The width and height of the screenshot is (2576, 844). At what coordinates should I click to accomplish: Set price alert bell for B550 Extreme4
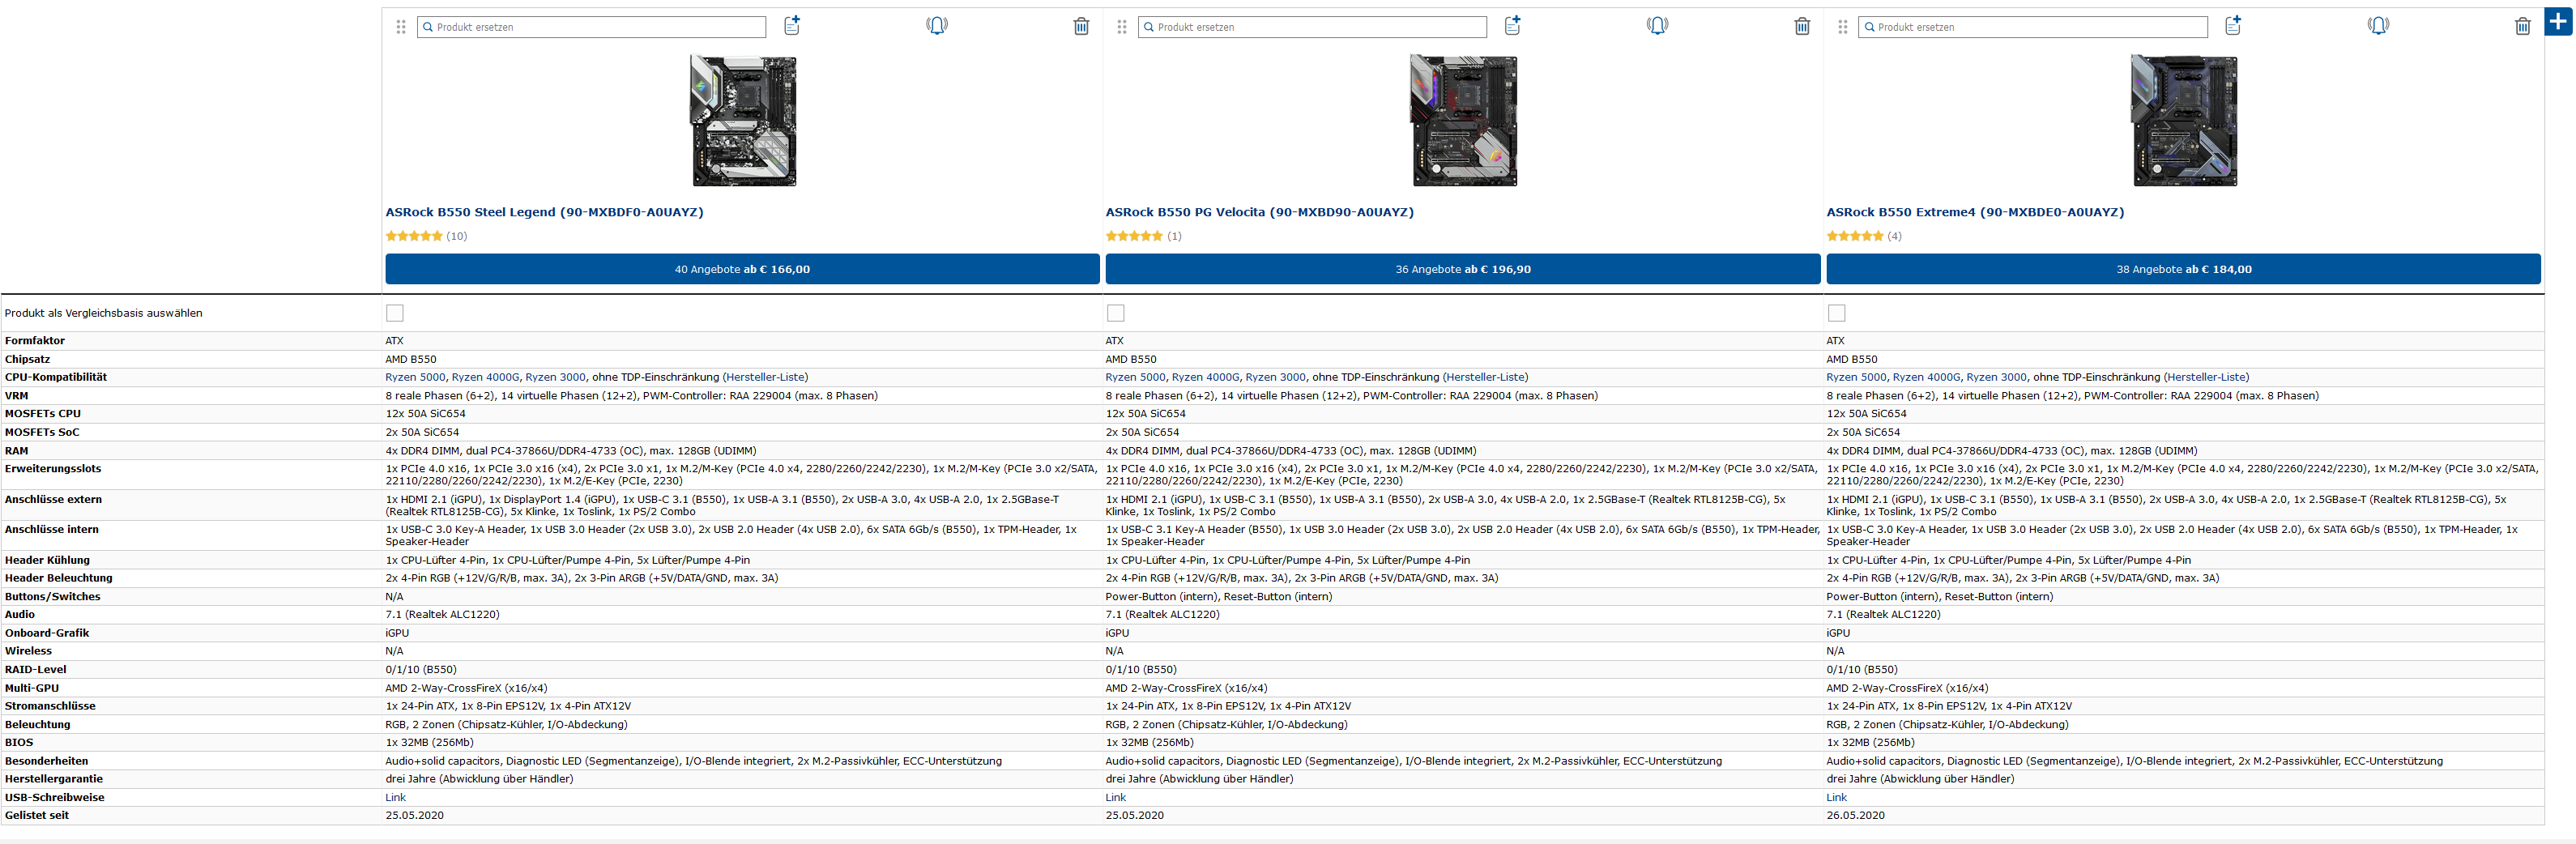[x=2378, y=25]
